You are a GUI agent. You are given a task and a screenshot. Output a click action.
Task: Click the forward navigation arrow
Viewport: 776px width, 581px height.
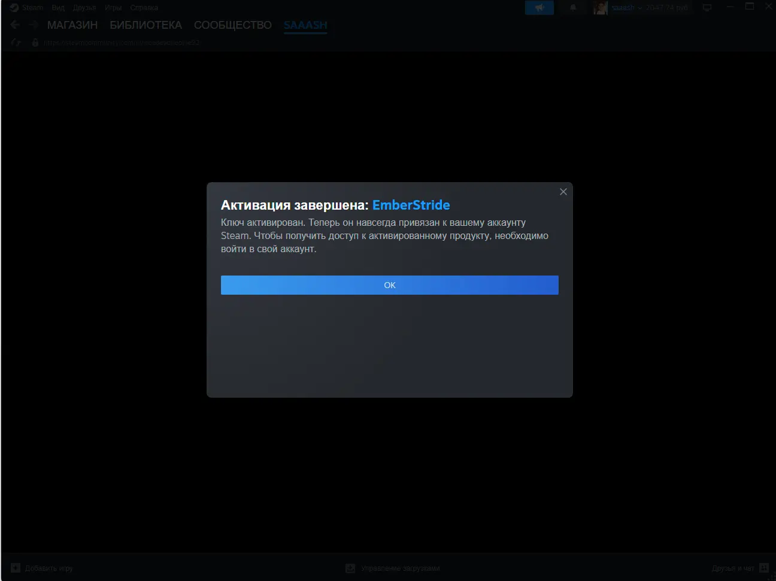click(34, 25)
